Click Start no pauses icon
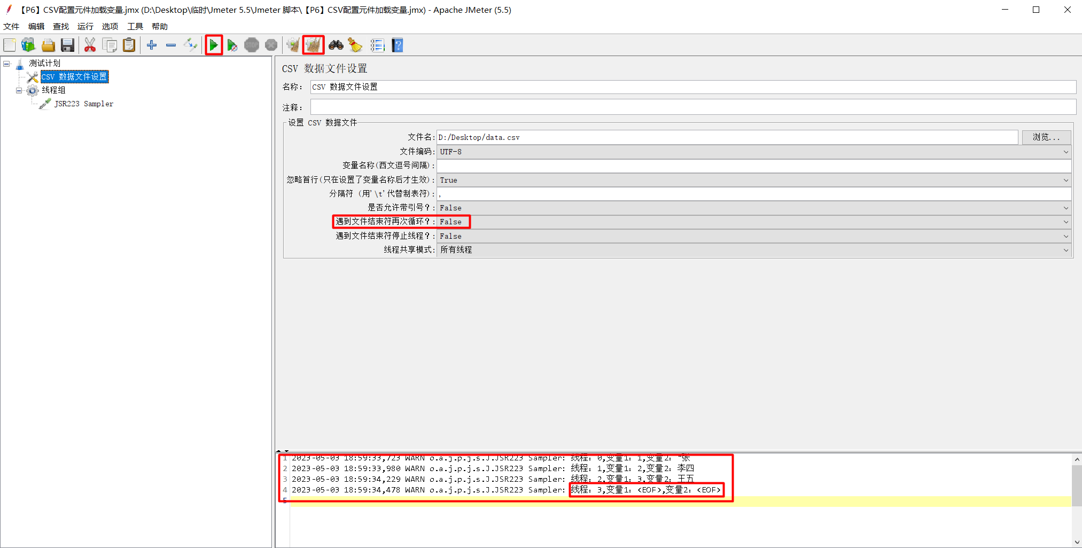The height and width of the screenshot is (548, 1082). click(232, 45)
